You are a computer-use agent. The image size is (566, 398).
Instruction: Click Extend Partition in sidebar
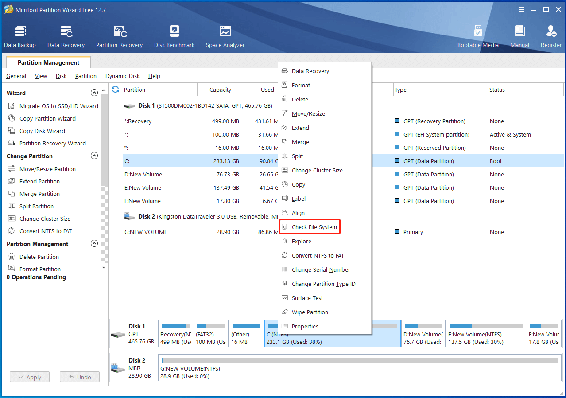(x=34, y=181)
